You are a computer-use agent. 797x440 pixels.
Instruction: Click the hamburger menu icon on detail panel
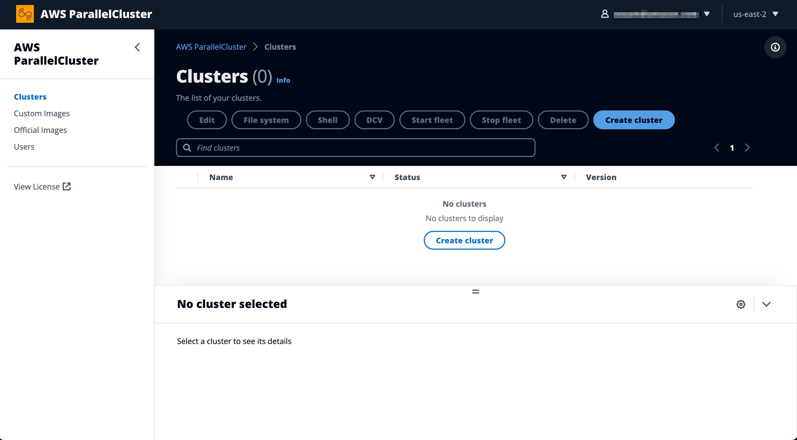pyautogui.click(x=475, y=291)
